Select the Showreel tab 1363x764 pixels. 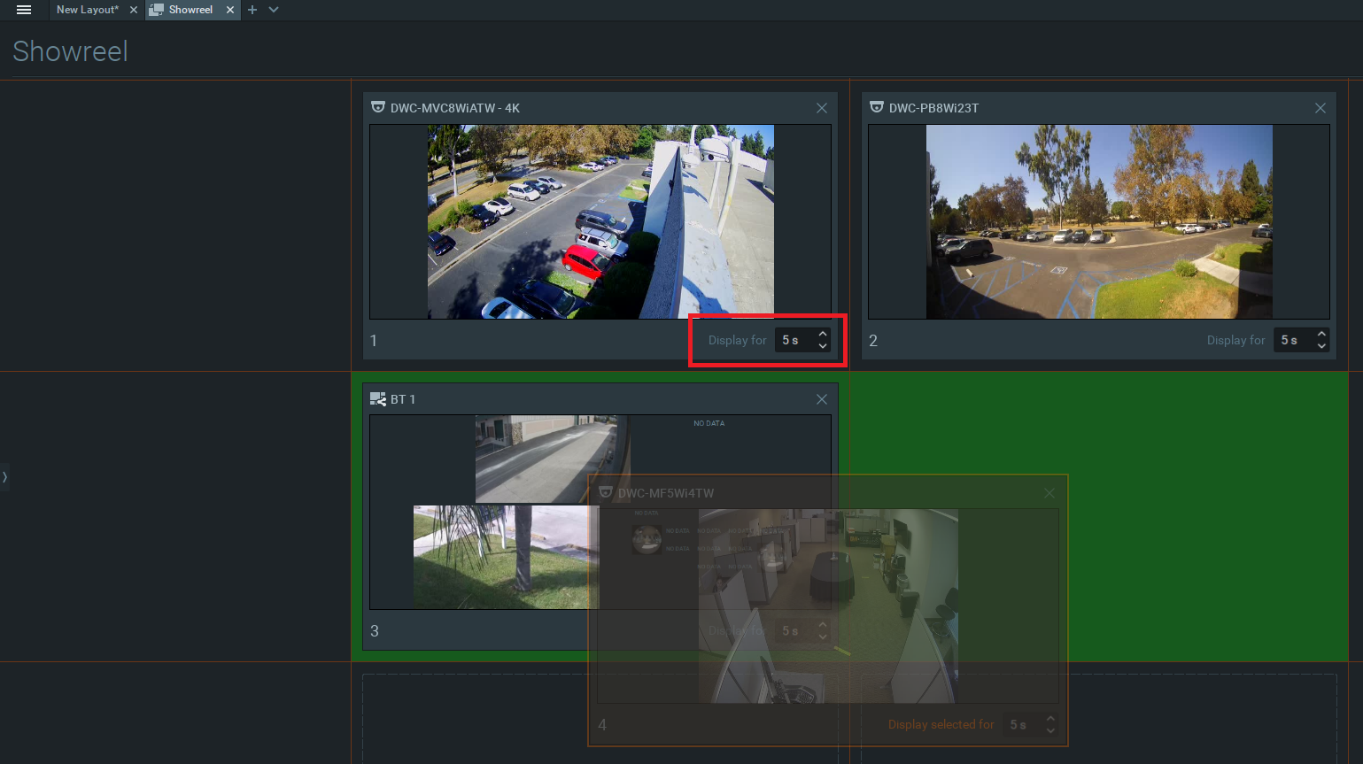coord(190,10)
